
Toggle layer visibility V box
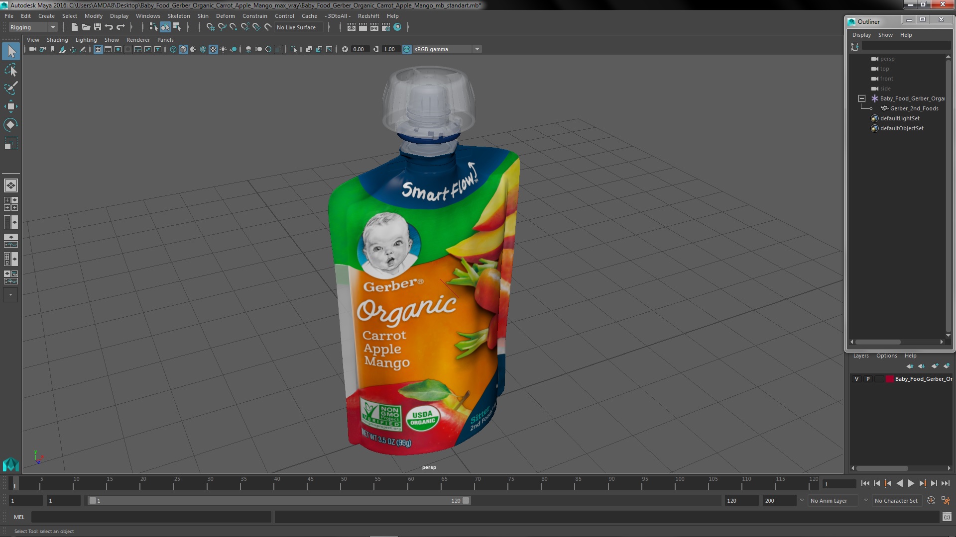856,379
